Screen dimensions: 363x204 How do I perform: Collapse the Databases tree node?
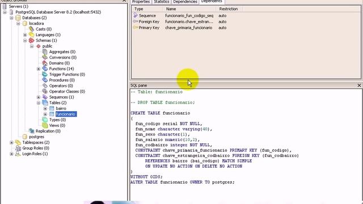(11, 18)
